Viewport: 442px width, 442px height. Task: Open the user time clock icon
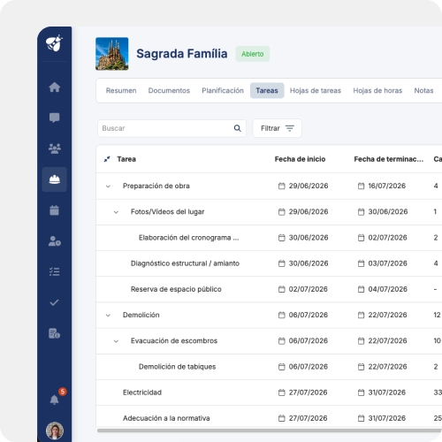coord(55,241)
